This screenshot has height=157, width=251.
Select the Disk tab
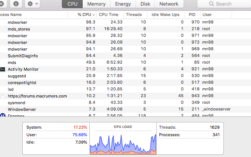click(x=145, y=4)
